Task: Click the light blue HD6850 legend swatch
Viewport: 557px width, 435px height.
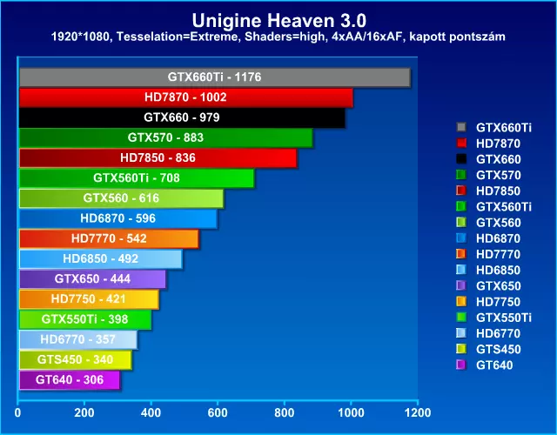Action: pyautogui.click(x=461, y=270)
